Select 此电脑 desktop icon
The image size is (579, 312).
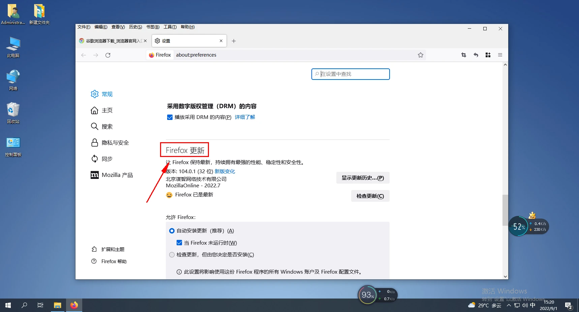point(13,47)
